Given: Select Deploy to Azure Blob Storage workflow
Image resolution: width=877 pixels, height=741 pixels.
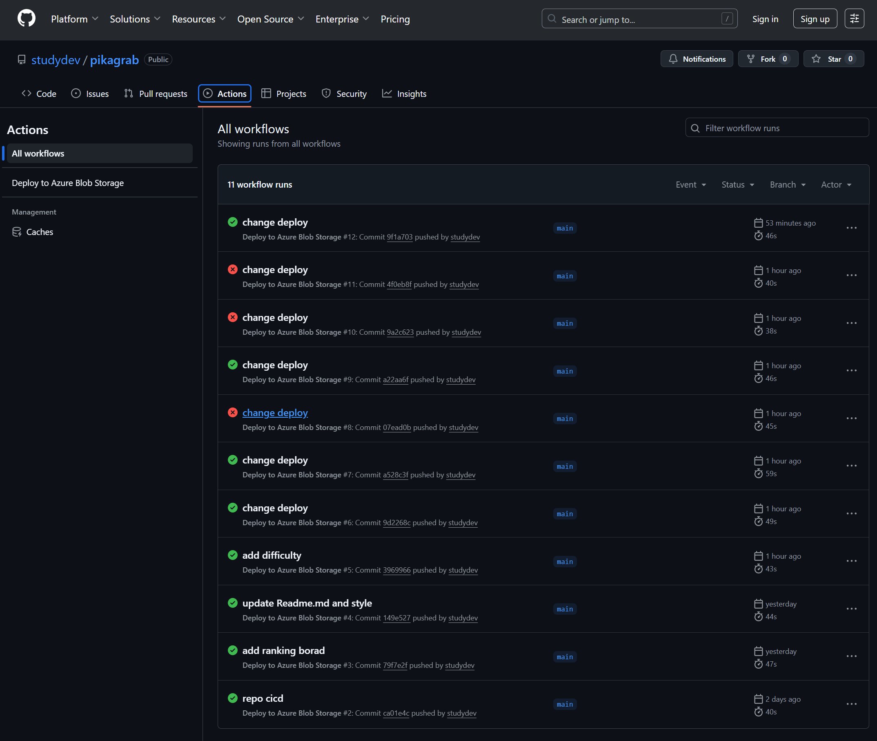Looking at the screenshot, I should click(67, 183).
